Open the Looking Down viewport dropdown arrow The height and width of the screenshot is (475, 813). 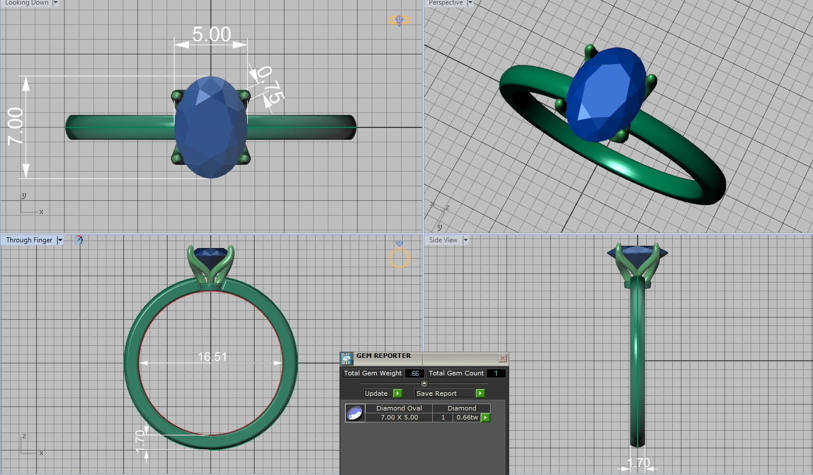(55, 3)
